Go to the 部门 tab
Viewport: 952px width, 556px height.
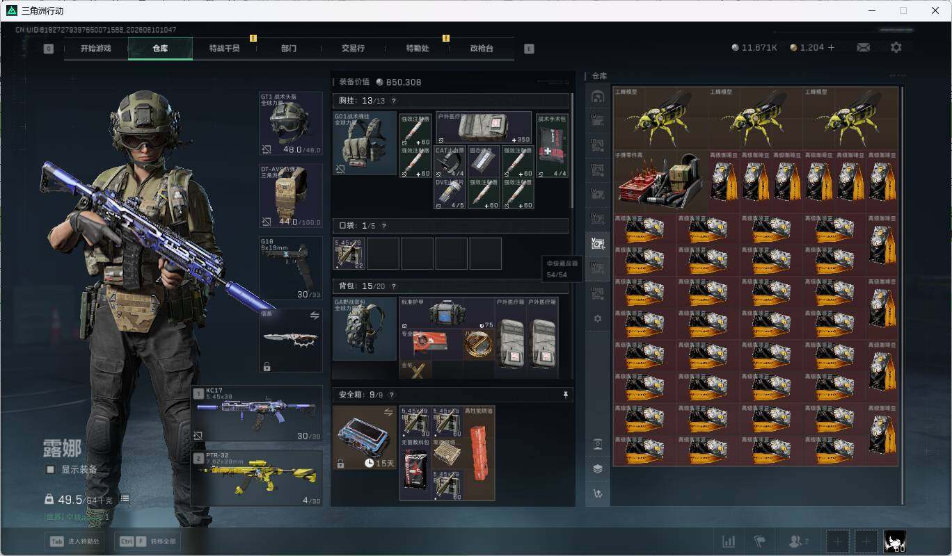(x=289, y=49)
